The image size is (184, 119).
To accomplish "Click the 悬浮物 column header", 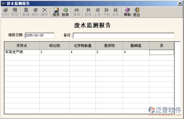I will point(109,45).
